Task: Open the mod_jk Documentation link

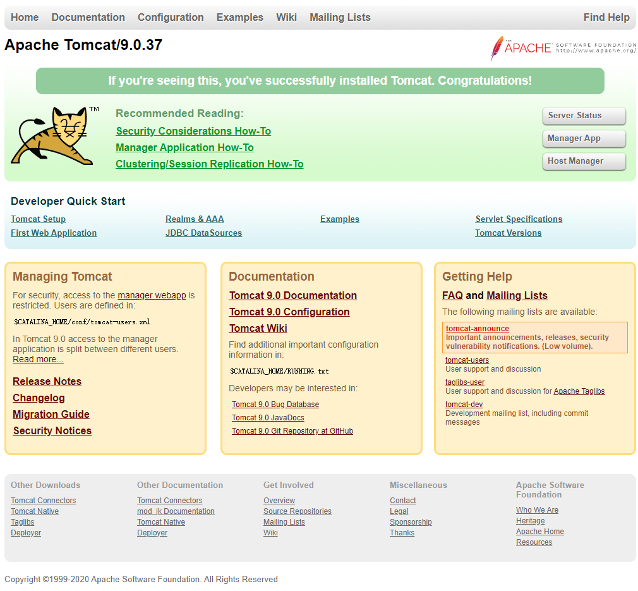Action: (176, 511)
